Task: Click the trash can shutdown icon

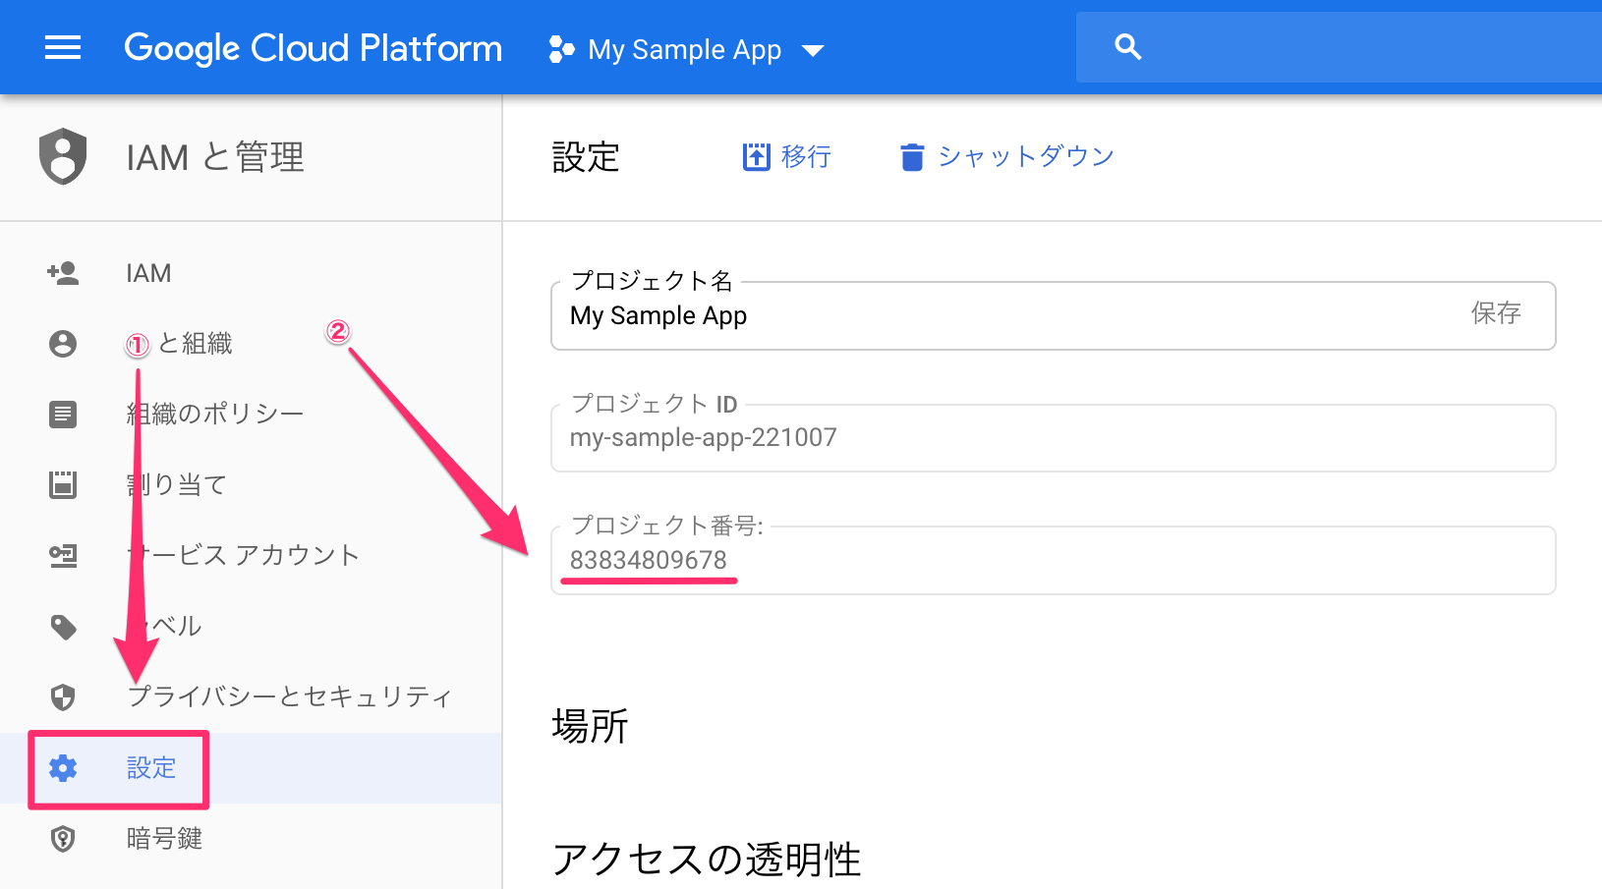Action: pos(912,157)
